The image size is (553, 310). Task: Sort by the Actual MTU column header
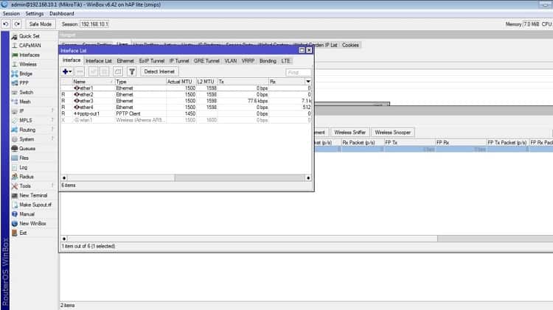[181, 82]
